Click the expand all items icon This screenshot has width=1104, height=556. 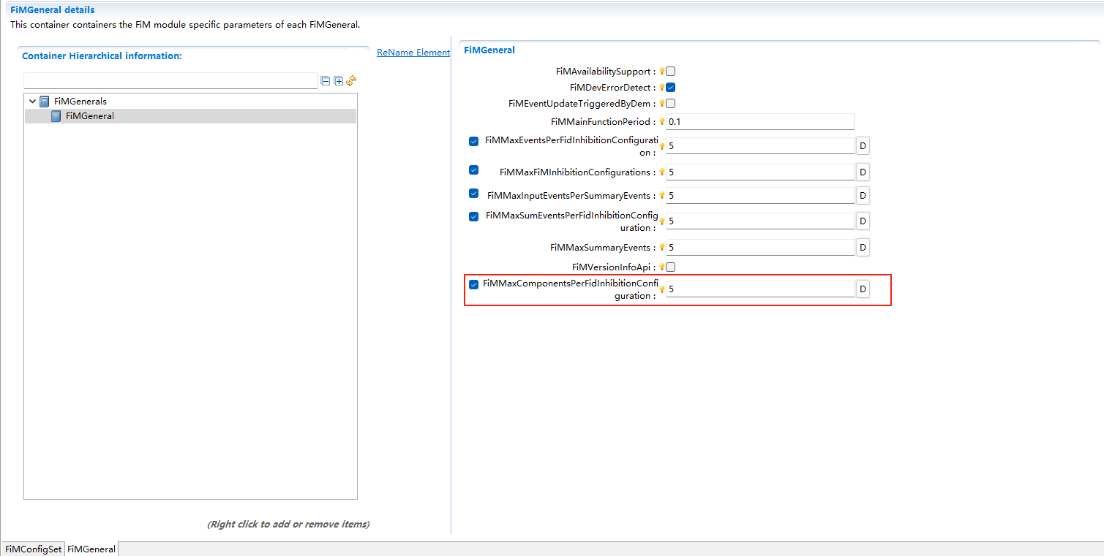click(338, 80)
